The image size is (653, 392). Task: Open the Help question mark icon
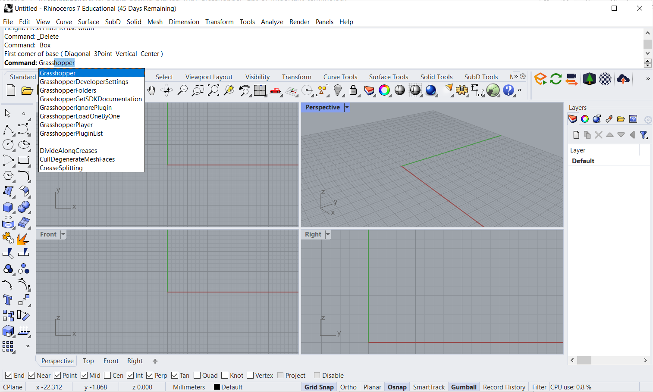[509, 90]
